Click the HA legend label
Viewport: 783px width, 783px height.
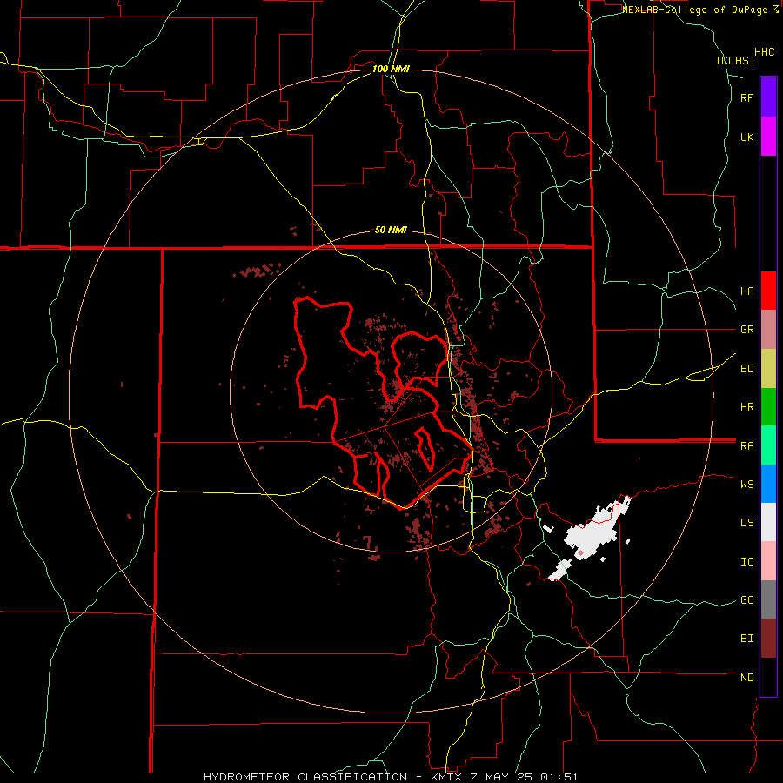coord(746,291)
